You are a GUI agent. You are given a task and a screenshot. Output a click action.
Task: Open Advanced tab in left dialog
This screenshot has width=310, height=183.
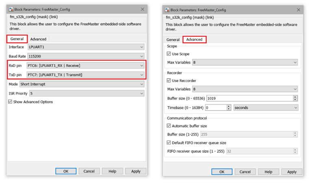38,39
